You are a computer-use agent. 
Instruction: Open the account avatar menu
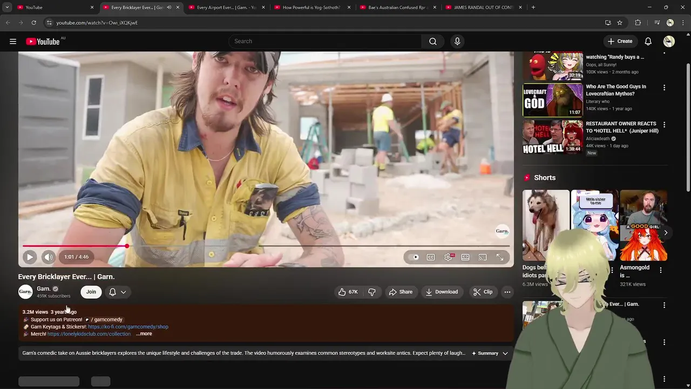(669, 41)
